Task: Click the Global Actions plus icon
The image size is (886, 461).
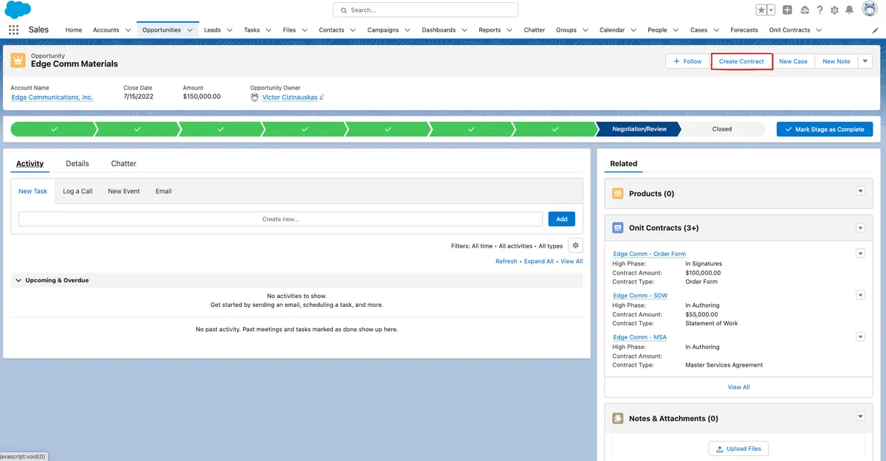Action: pos(788,10)
